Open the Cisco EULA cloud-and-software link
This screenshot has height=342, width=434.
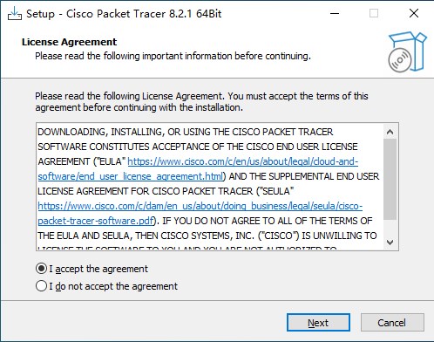(x=243, y=161)
